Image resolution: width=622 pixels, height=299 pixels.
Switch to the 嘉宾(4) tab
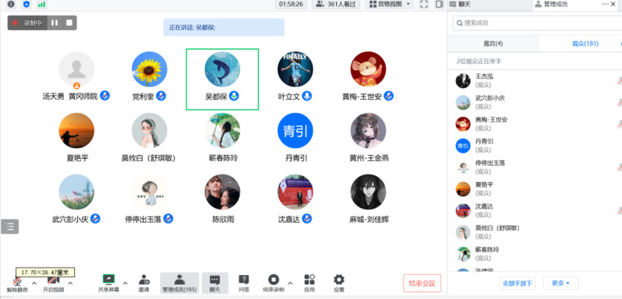click(x=493, y=44)
